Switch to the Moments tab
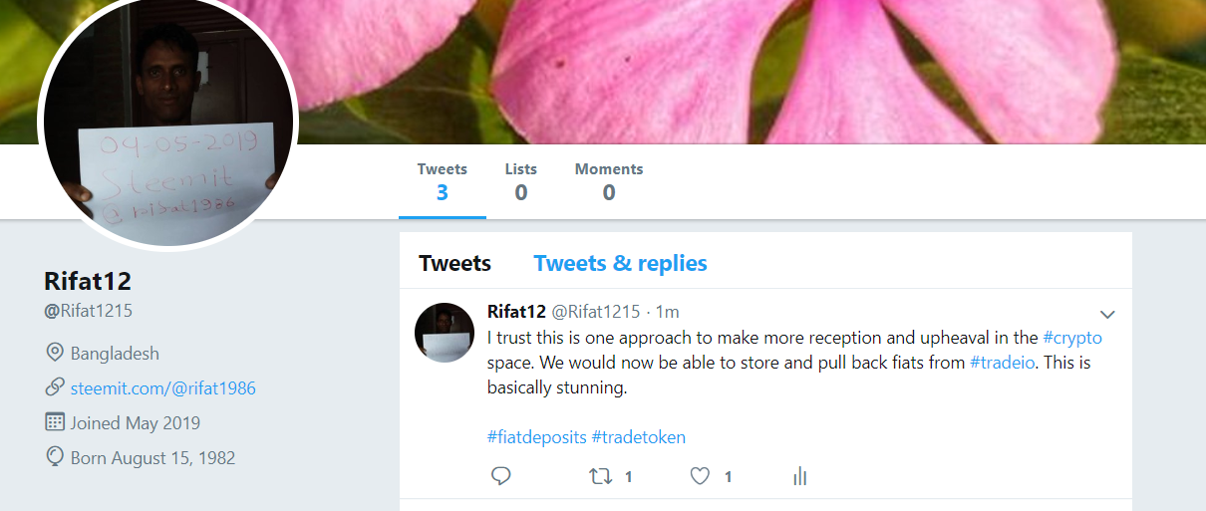Viewport: 1206px width, 511px height. 609,181
